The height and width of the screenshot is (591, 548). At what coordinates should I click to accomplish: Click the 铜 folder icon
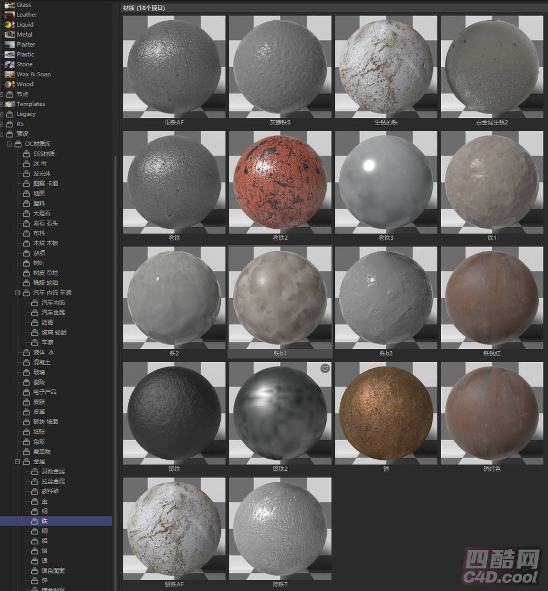35,531
